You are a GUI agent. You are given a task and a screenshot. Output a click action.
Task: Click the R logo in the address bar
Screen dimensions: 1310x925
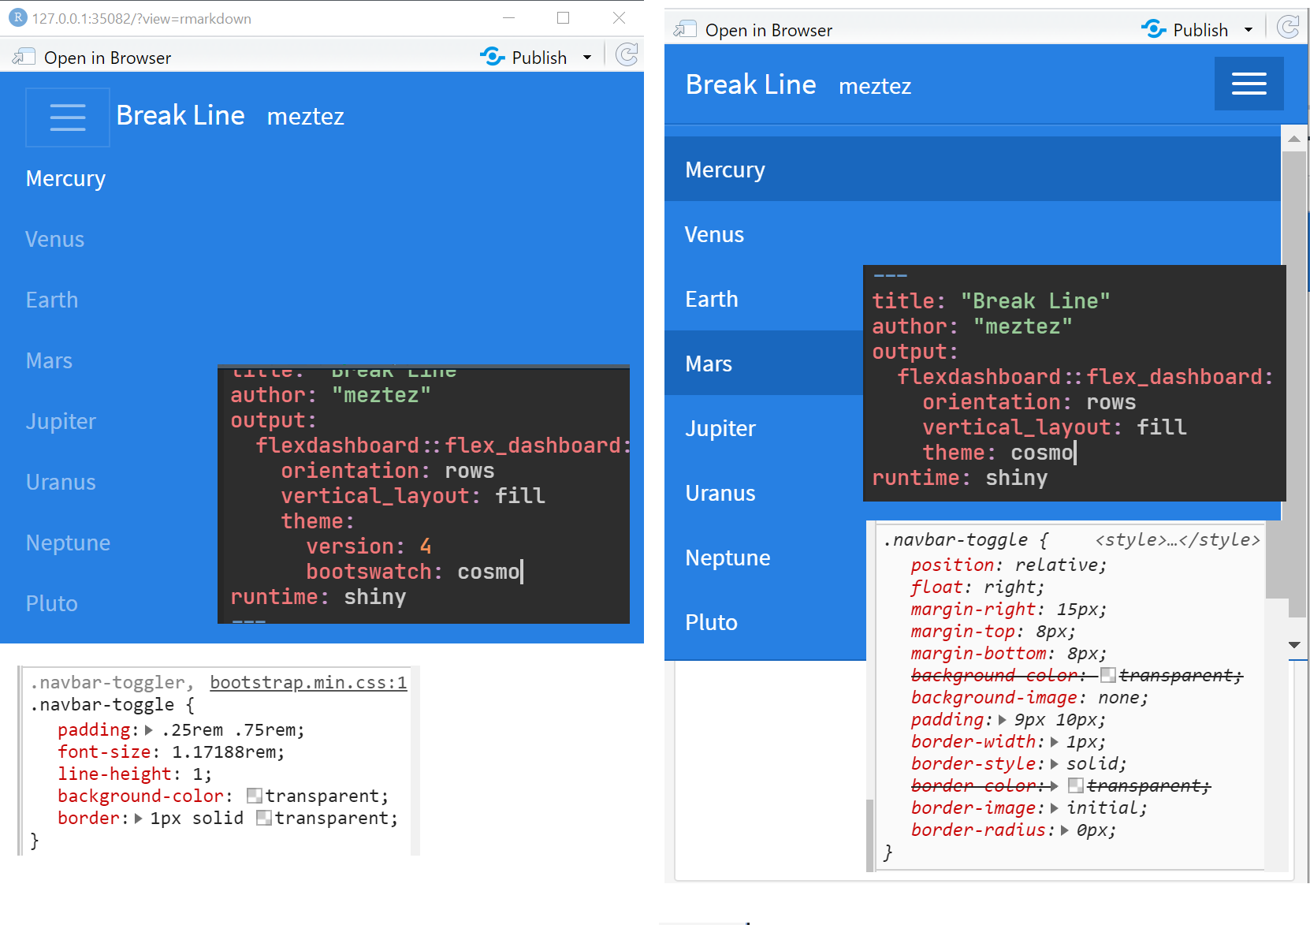(x=17, y=17)
